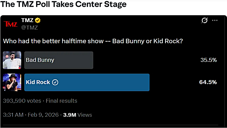Click the TMZ display name
Image resolution: width=227 pixels, height=128 pixels.
pos(27,20)
